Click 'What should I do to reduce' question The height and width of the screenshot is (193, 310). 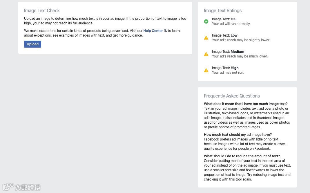[x=242, y=156]
